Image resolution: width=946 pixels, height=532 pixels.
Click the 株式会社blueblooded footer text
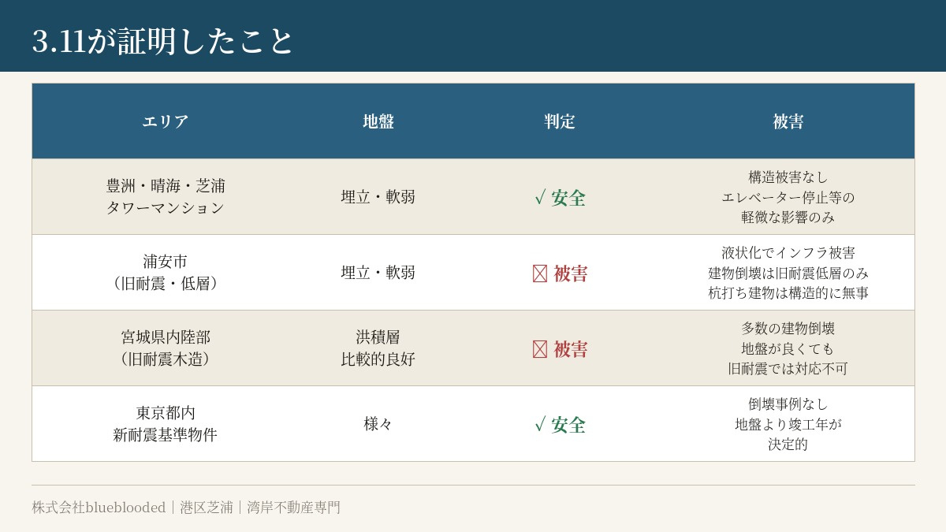tap(99, 508)
